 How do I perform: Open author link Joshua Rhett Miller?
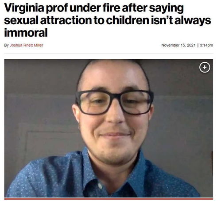[x=27, y=45]
